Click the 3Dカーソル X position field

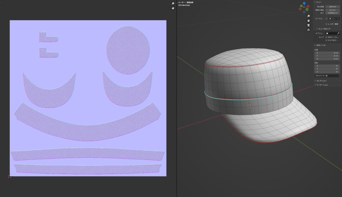(326, 53)
